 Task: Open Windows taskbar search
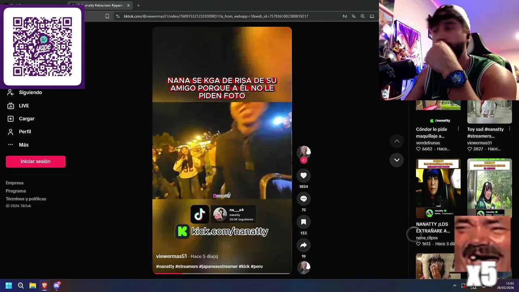pyautogui.click(x=21, y=286)
